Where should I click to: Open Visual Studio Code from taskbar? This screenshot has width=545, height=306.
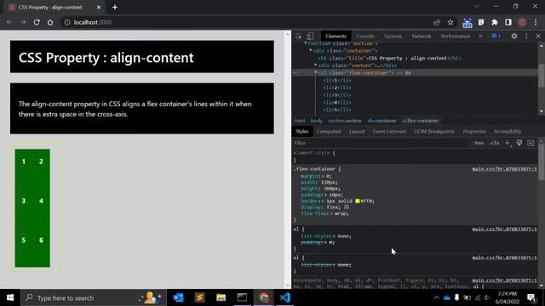click(x=284, y=297)
